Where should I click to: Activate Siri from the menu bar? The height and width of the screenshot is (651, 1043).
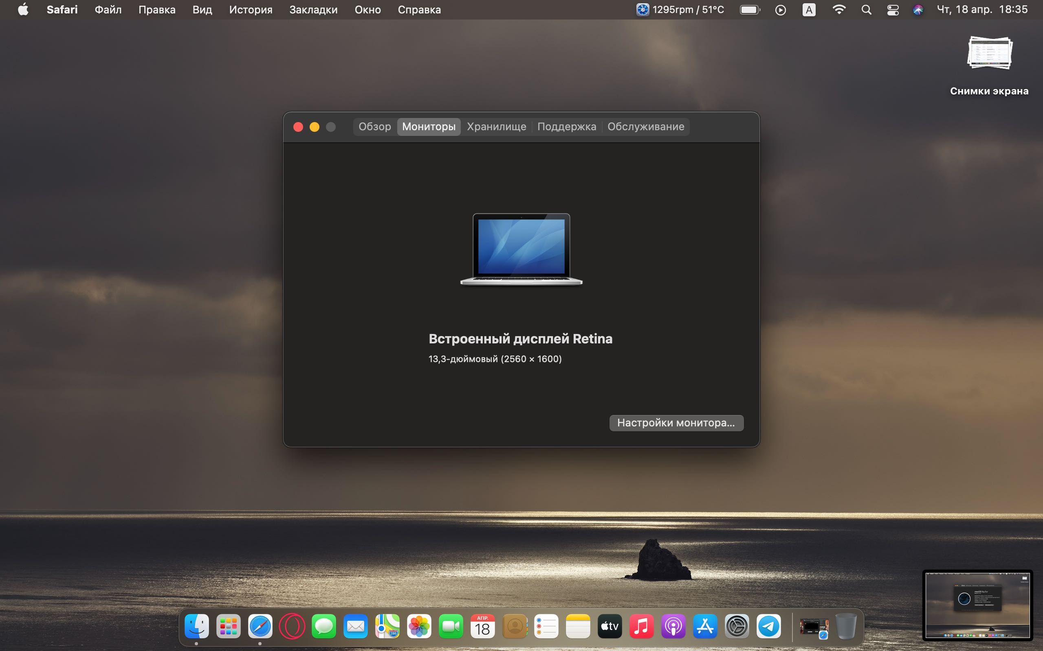point(918,9)
